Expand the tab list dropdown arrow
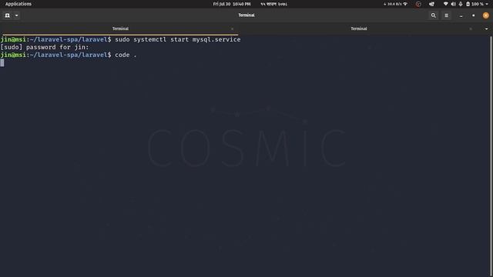This screenshot has width=493, height=277. (x=486, y=29)
